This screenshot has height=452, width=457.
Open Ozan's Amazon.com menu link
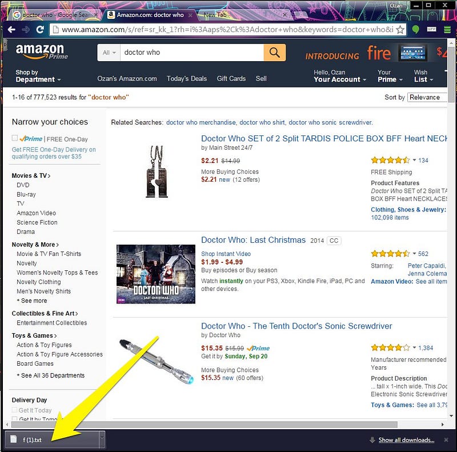click(x=127, y=79)
